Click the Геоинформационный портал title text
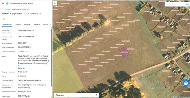This screenshot has height=98, width=190. coord(22,3)
